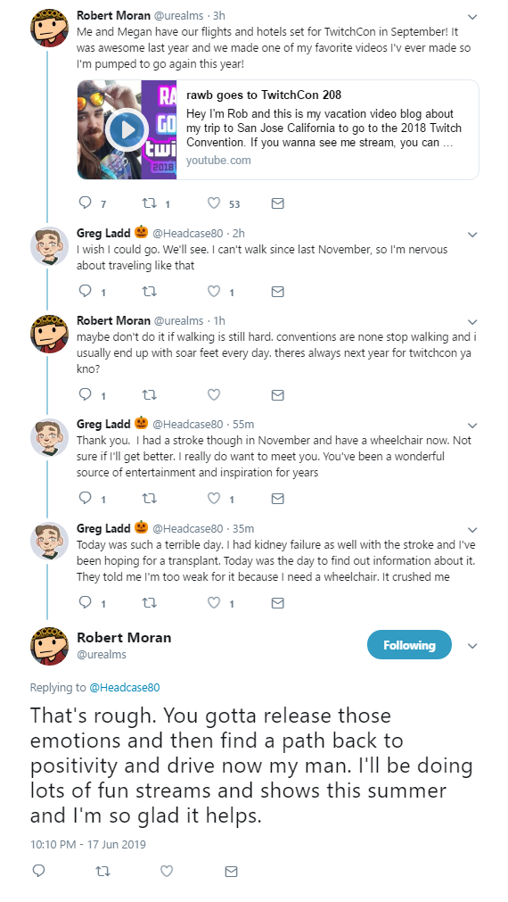This screenshot has width=508, height=902.
Task: Reply to the main tweet dated 17 Jun 2019
Action: point(38,871)
